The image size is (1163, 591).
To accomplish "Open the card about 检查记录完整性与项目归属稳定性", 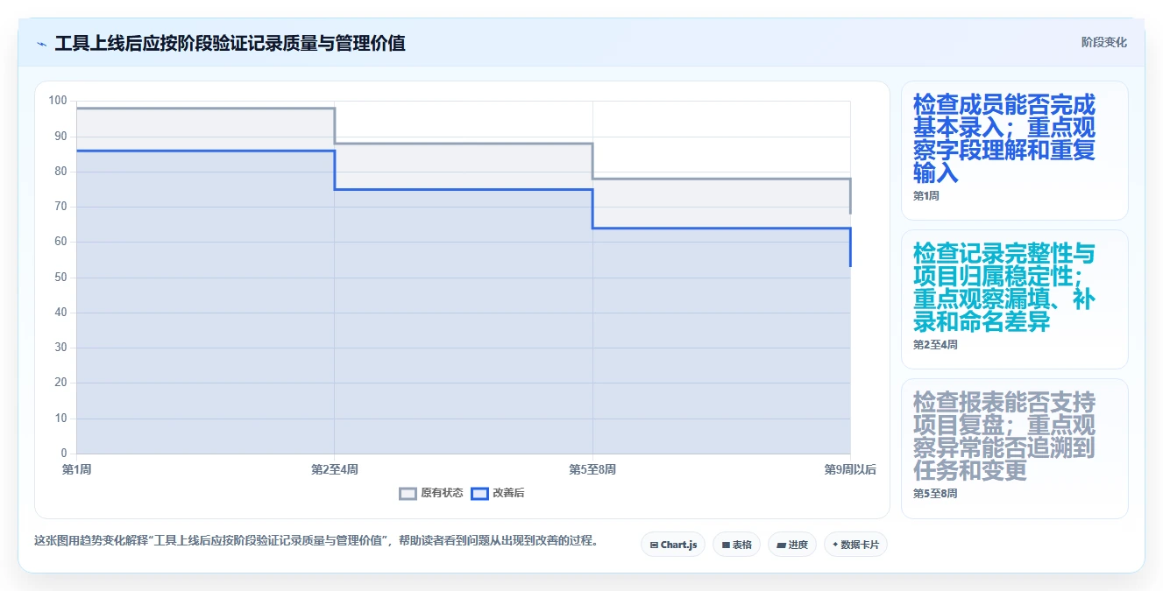I will [1014, 299].
